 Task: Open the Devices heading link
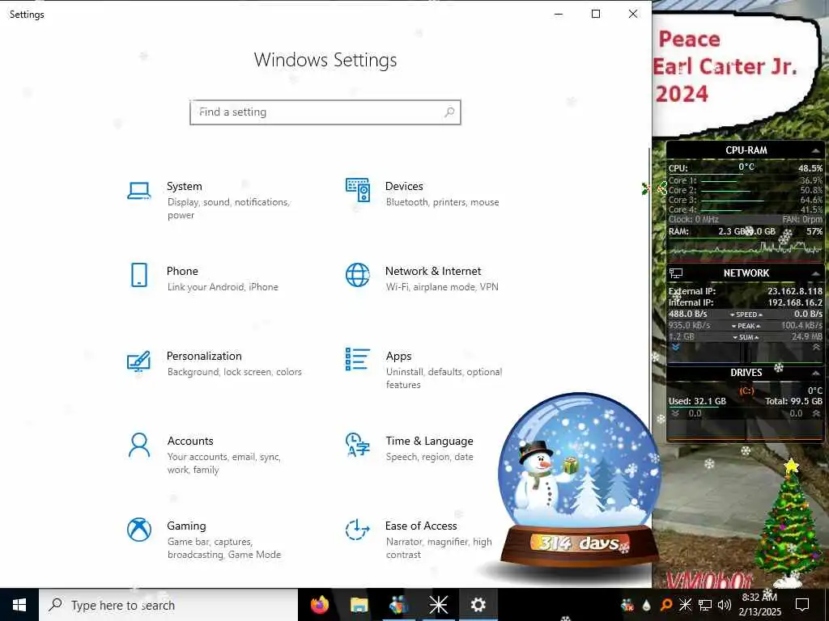click(x=404, y=187)
